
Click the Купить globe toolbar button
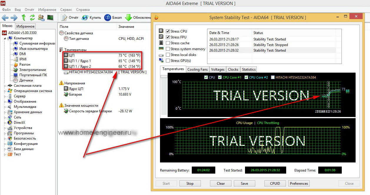tap(91, 17)
